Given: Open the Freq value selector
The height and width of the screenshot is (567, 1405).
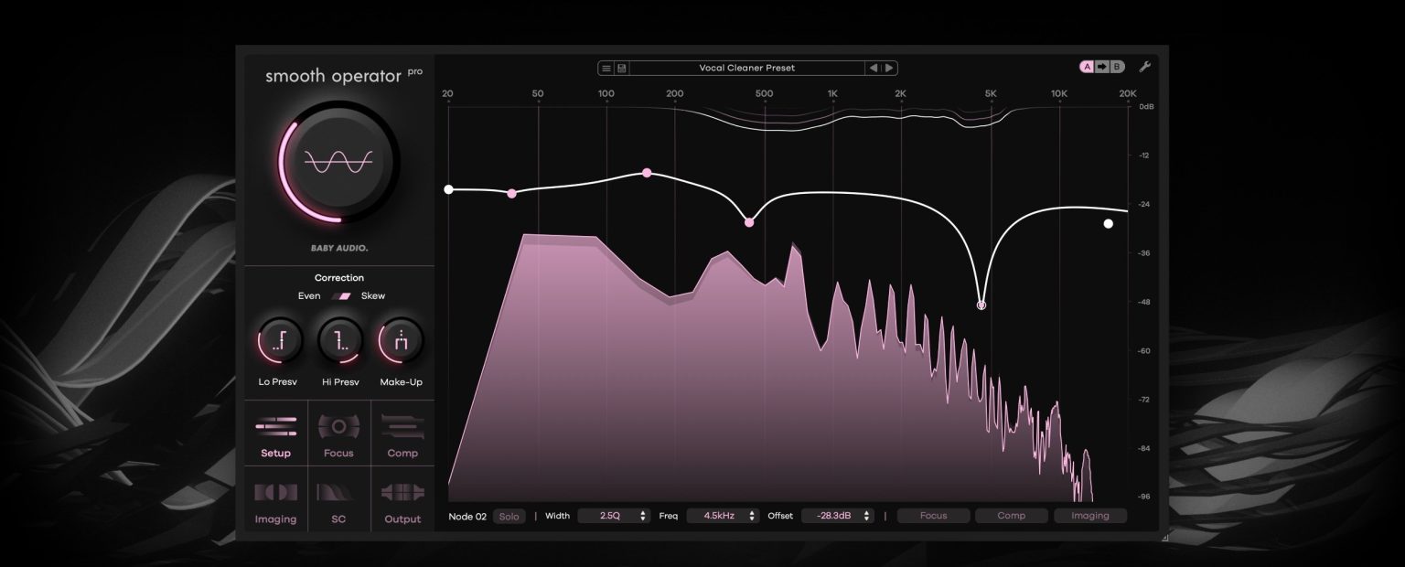Looking at the screenshot, I should (x=723, y=515).
